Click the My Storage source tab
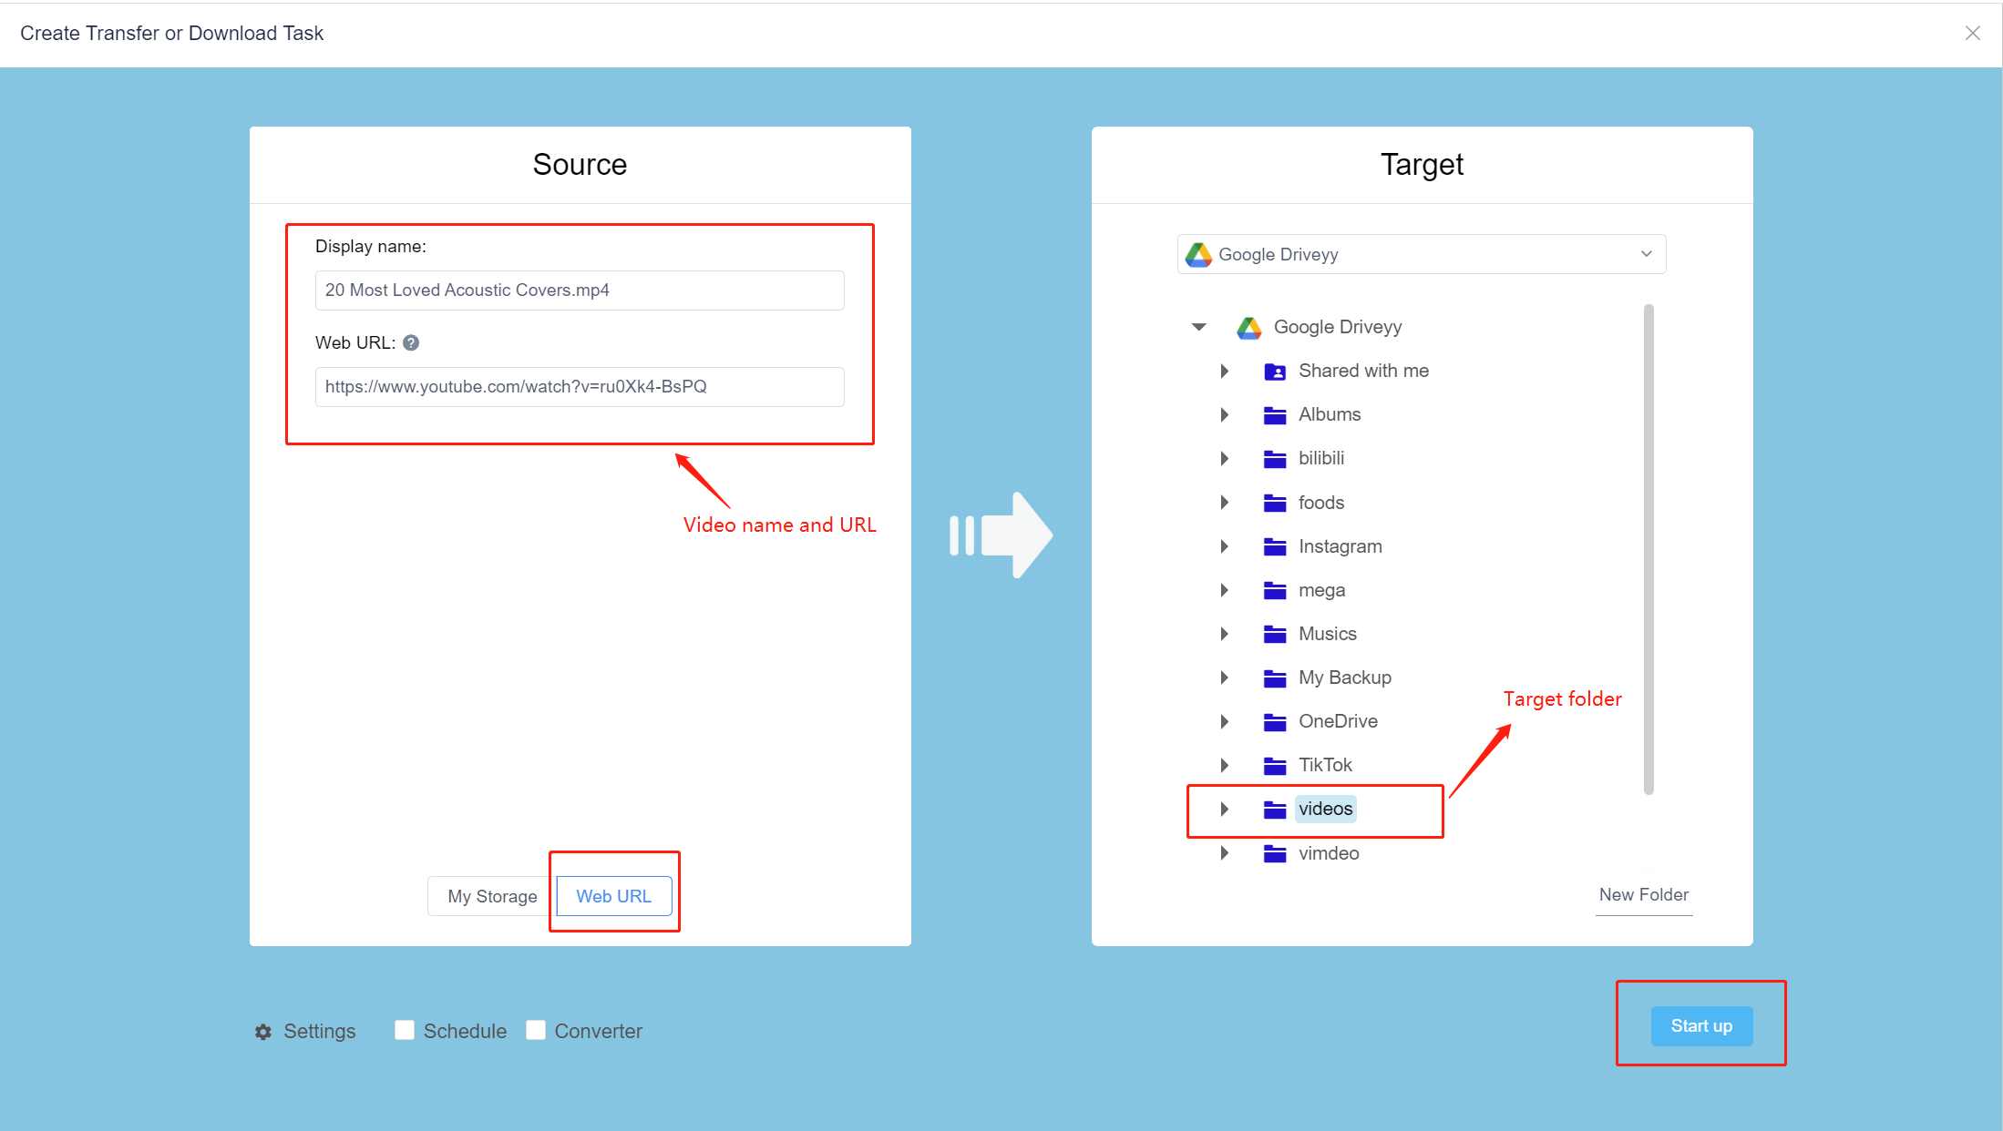Image resolution: width=2003 pixels, height=1131 pixels. tap(491, 894)
